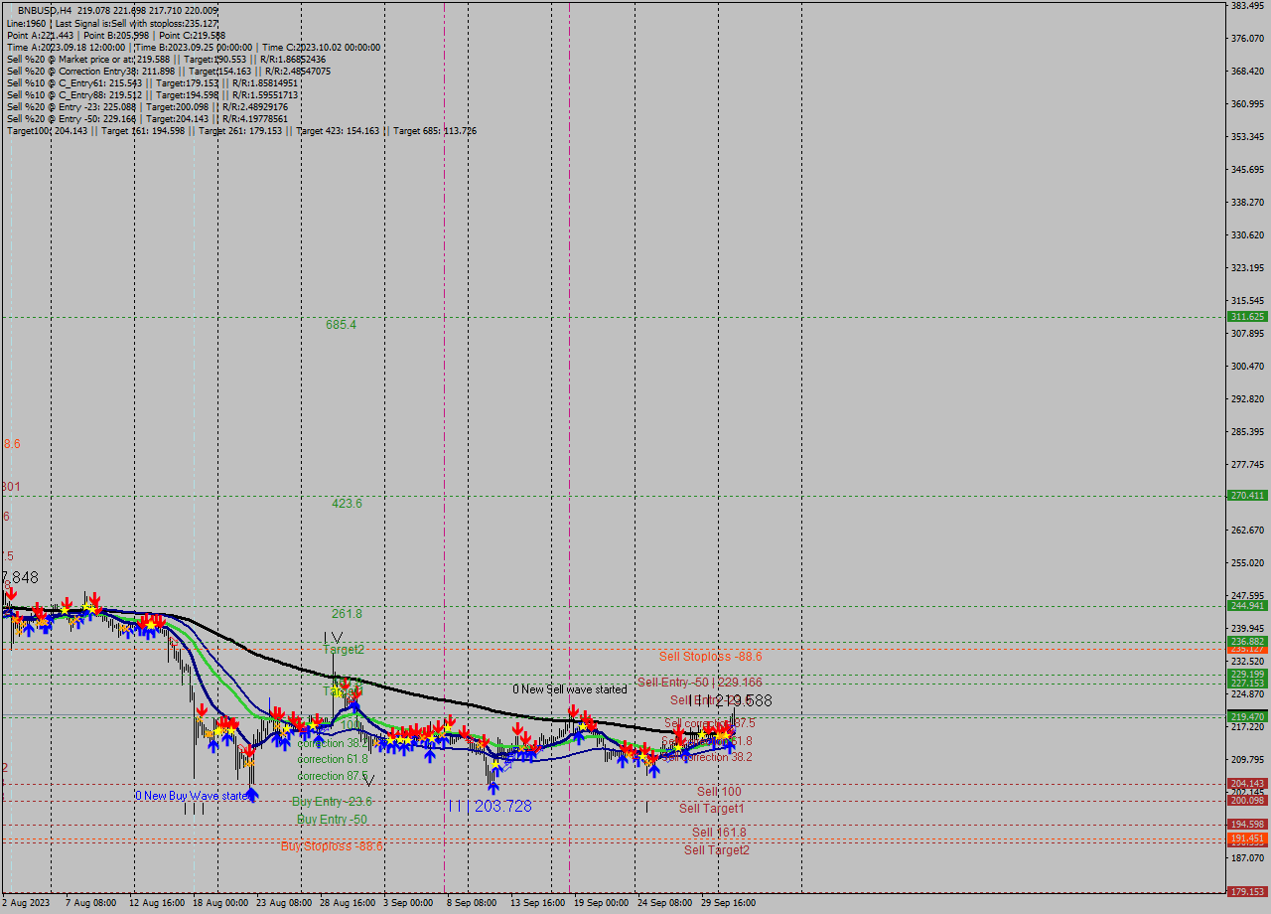Image resolution: width=1271 pixels, height=914 pixels.
Task: Click a blue arrow signal near 24 Sep lows
Action: 655,768
